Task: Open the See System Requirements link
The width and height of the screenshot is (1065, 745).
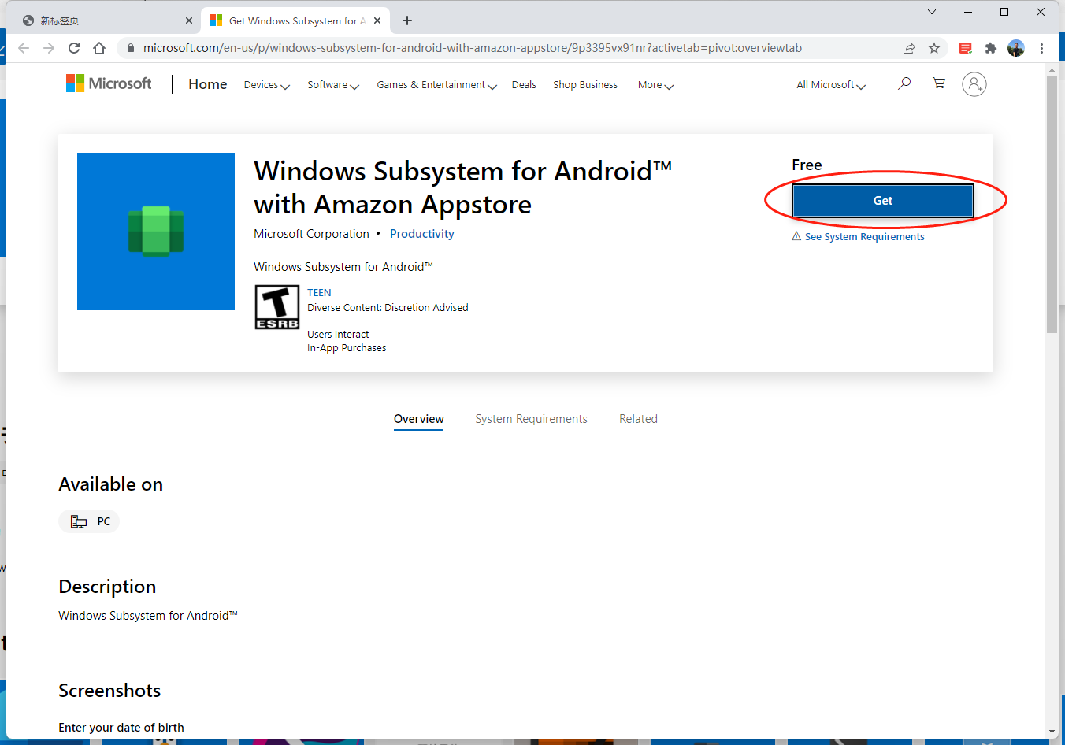Action: tap(864, 236)
